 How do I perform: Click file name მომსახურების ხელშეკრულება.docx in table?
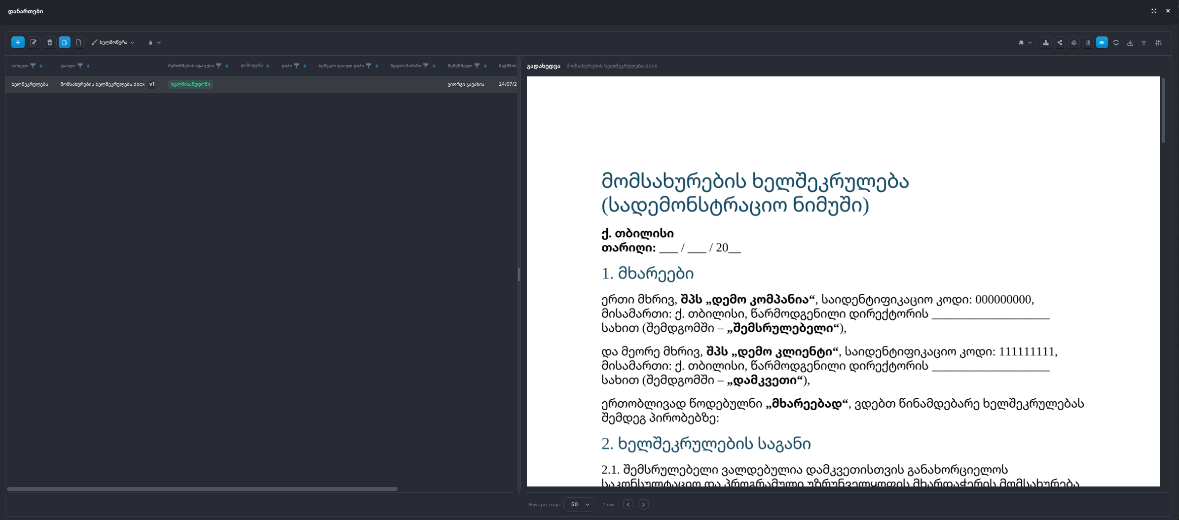[x=102, y=84]
